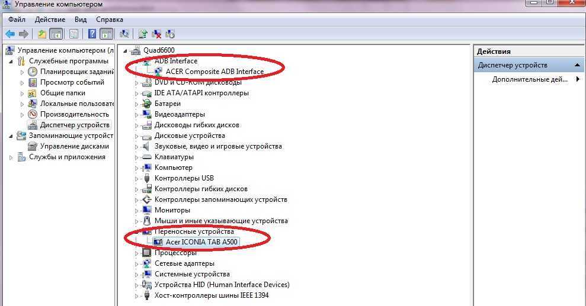Click the Контроллеры запоминающих устройств icon
Image resolution: width=586 pixels, height=306 pixels.
[147, 199]
